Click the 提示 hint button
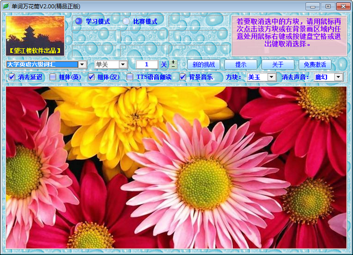This screenshot has width=353, height=255. pyautogui.click(x=241, y=64)
